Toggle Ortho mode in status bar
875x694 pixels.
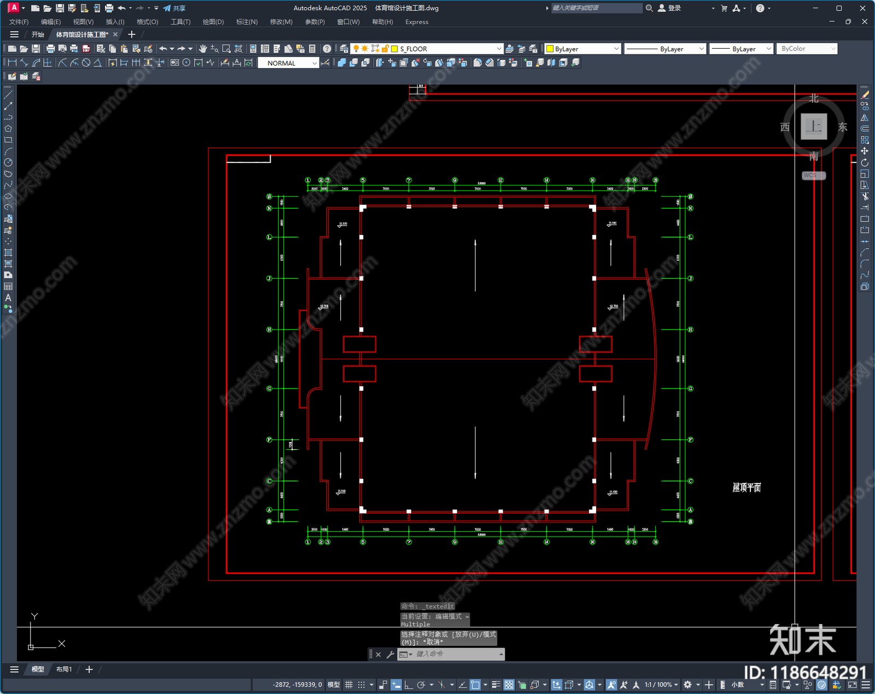[409, 685]
